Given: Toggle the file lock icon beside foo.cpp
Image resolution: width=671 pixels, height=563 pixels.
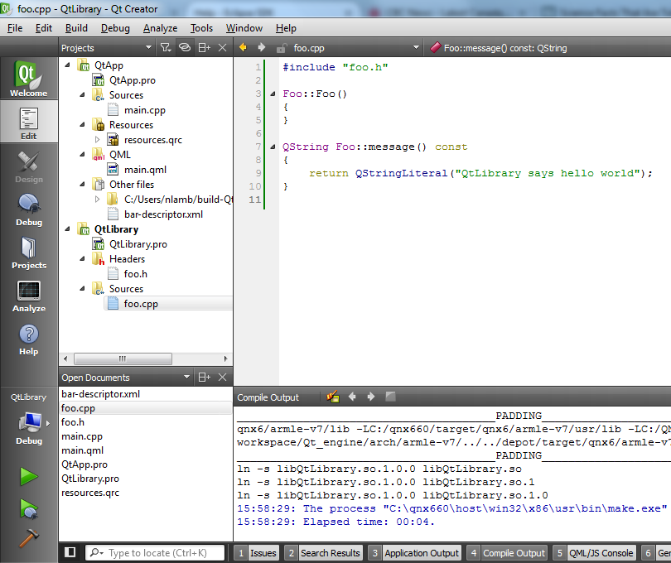Looking at the screenshot, I should 281,48.
